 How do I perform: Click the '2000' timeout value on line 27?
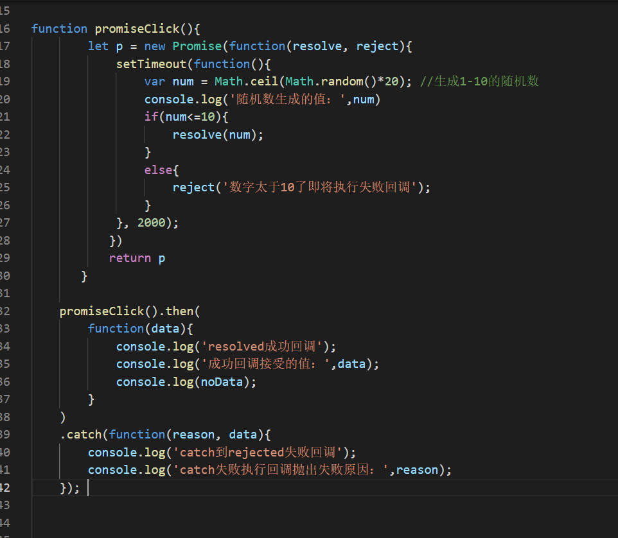(152, 223)
